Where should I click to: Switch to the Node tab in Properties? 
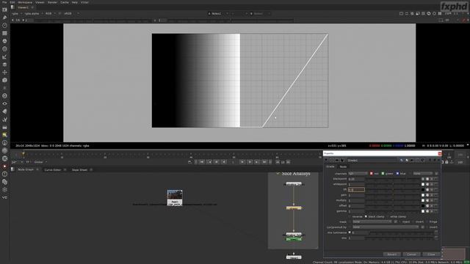343,166
